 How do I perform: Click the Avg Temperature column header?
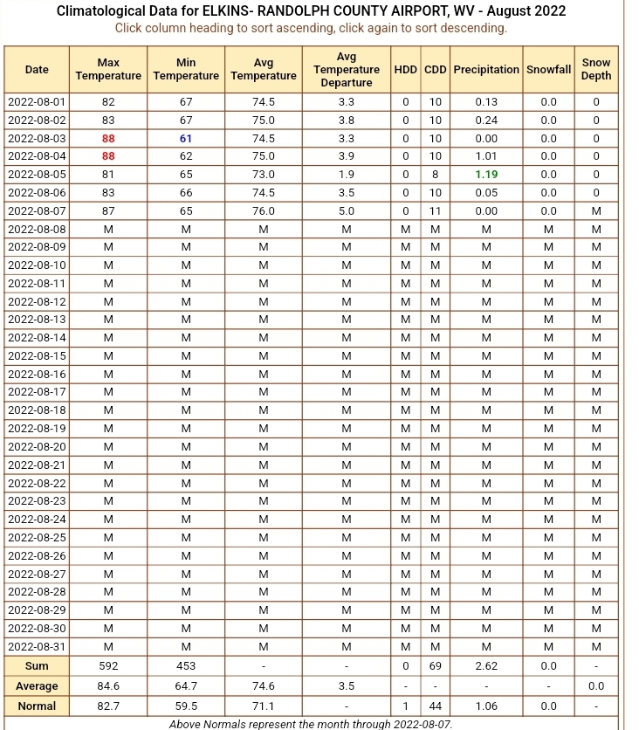(x=264, y=69)
